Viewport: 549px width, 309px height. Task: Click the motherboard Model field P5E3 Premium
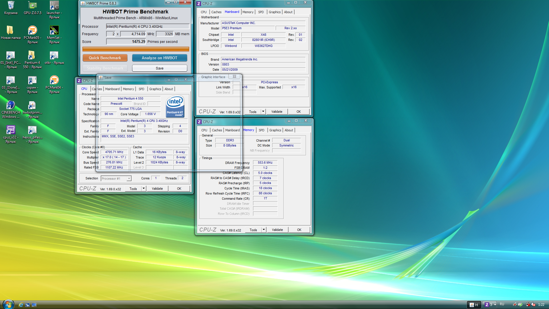pyautogui.click(x=248, y=28)
